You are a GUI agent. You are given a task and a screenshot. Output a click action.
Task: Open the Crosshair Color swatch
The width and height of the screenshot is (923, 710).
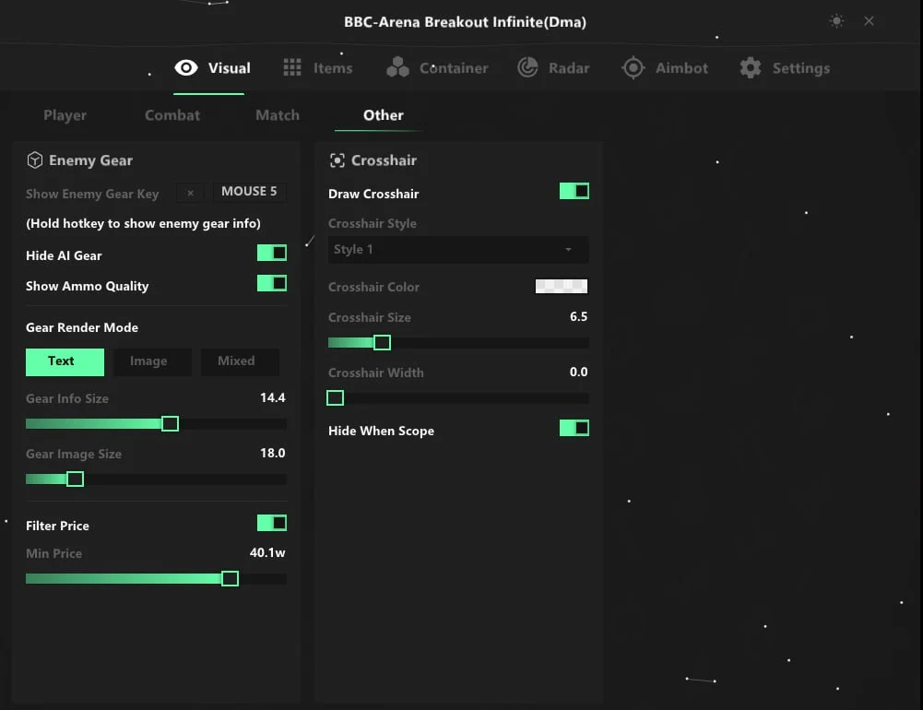[562, 286]
